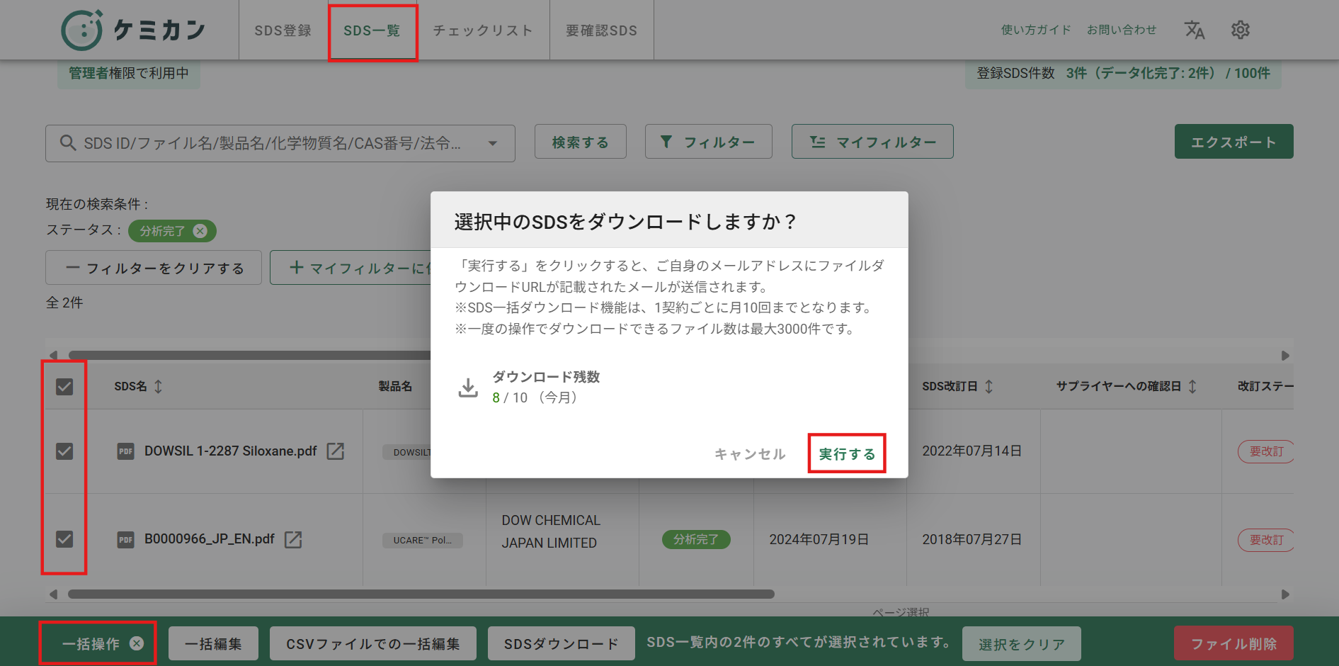The height and width of the screenshot is (666, 1339).
Task: Click the red ファイル削除 button
Action: 1233,643
